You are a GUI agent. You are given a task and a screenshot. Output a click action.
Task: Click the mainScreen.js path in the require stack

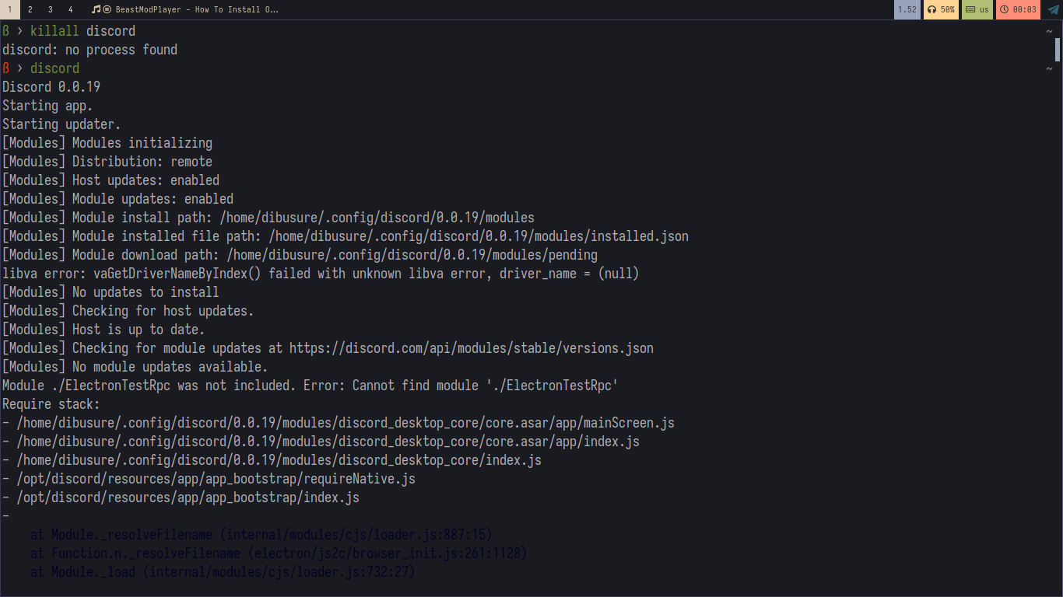point(342,422)
